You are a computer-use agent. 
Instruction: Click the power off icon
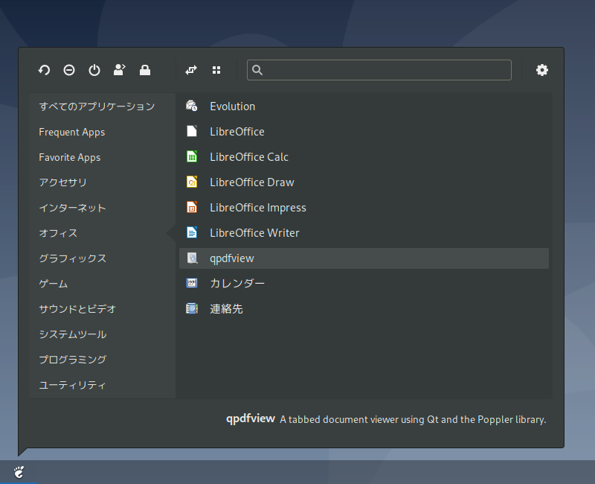(94, 70)
